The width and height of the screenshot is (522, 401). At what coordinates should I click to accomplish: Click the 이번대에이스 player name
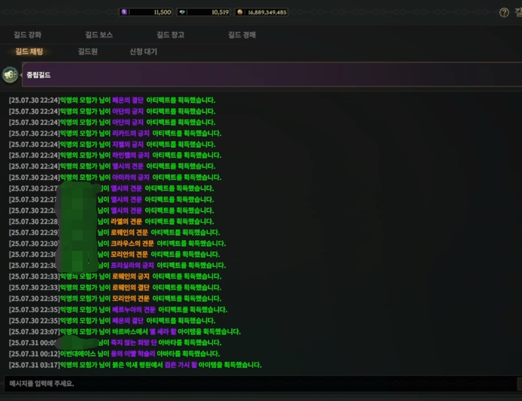click(78, 354)
